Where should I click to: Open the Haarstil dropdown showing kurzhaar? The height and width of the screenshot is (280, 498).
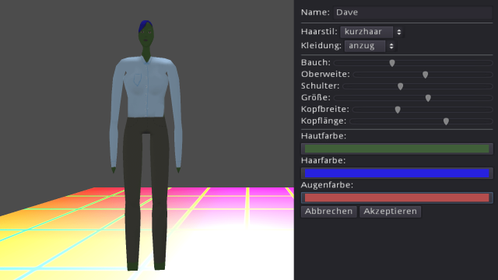pyautogui.click(x=372, y=32)
